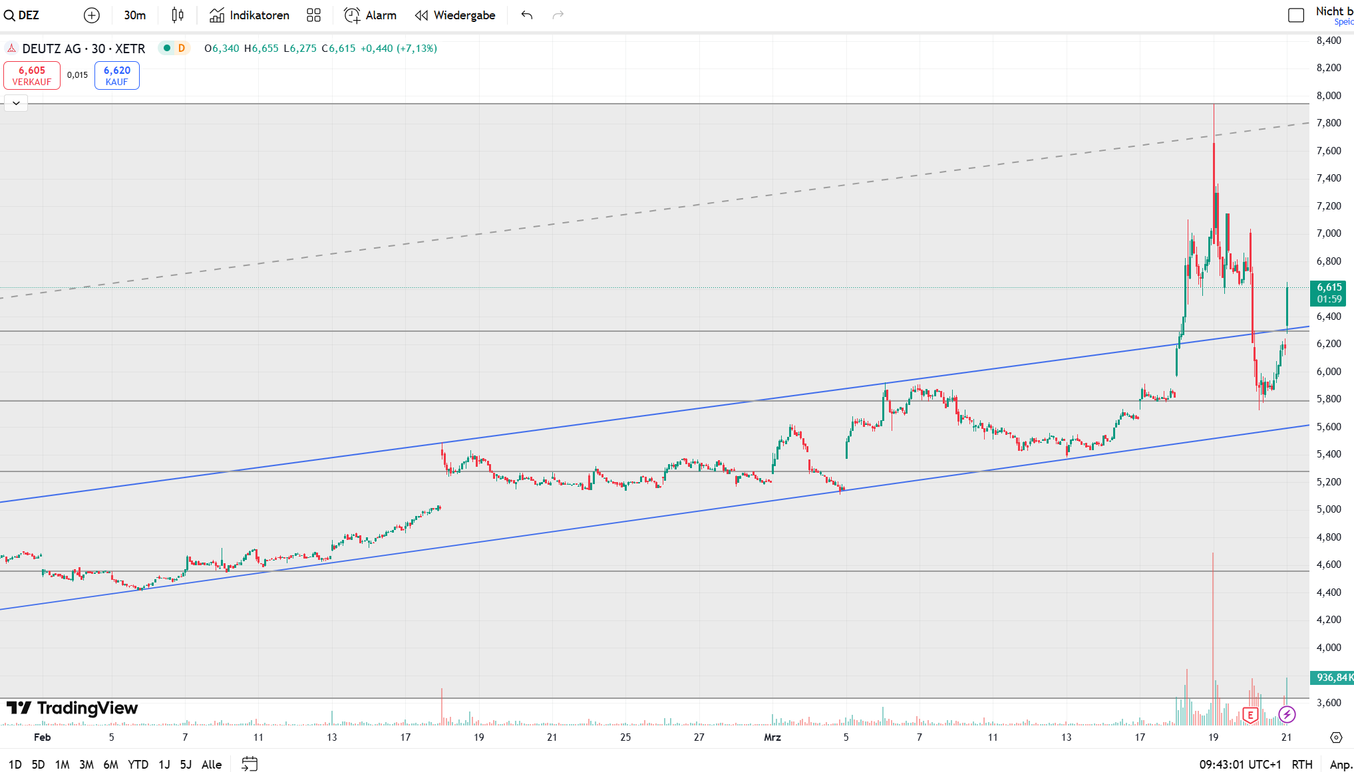Toggle the layout checkbox icon at top right
This screenshot has width=1354, height=772.
[1295, 15]
